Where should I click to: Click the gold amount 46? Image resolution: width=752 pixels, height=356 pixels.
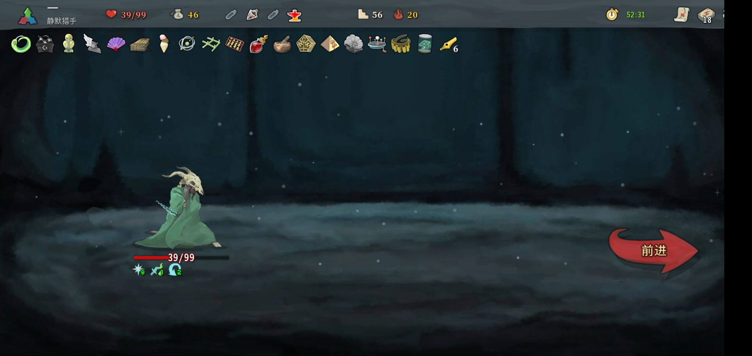click(193, 15)
